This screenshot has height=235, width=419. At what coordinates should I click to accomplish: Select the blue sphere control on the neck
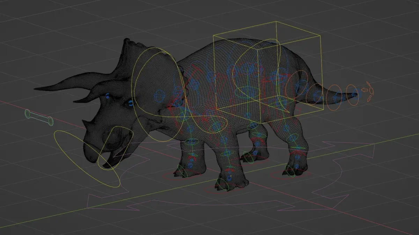pos(159,95)
